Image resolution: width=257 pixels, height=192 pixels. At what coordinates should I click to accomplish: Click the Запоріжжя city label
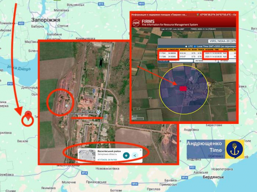pyautogui.click(x=46, y=20)
